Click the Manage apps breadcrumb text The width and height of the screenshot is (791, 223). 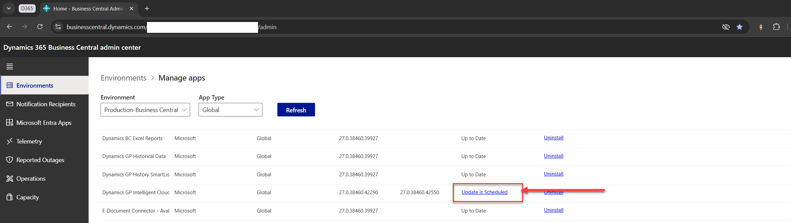(182, 78)
